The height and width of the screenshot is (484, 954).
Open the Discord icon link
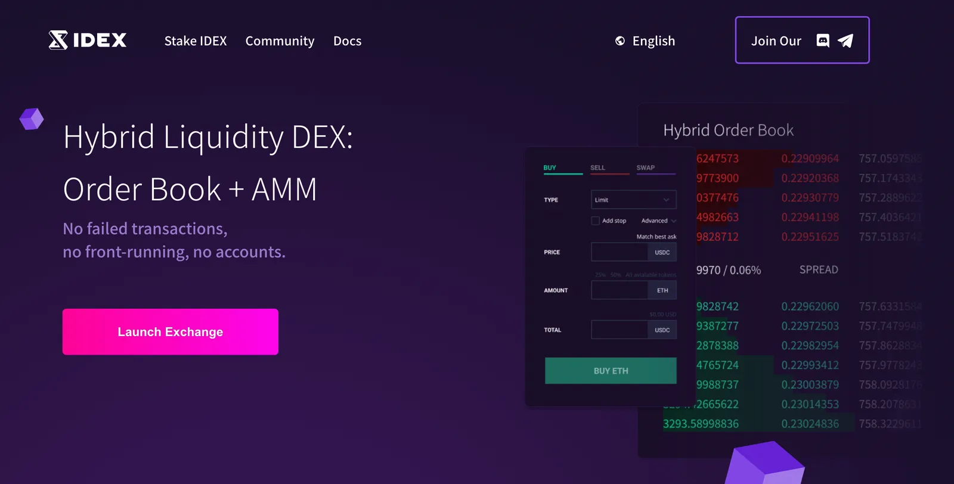[823, 41]
